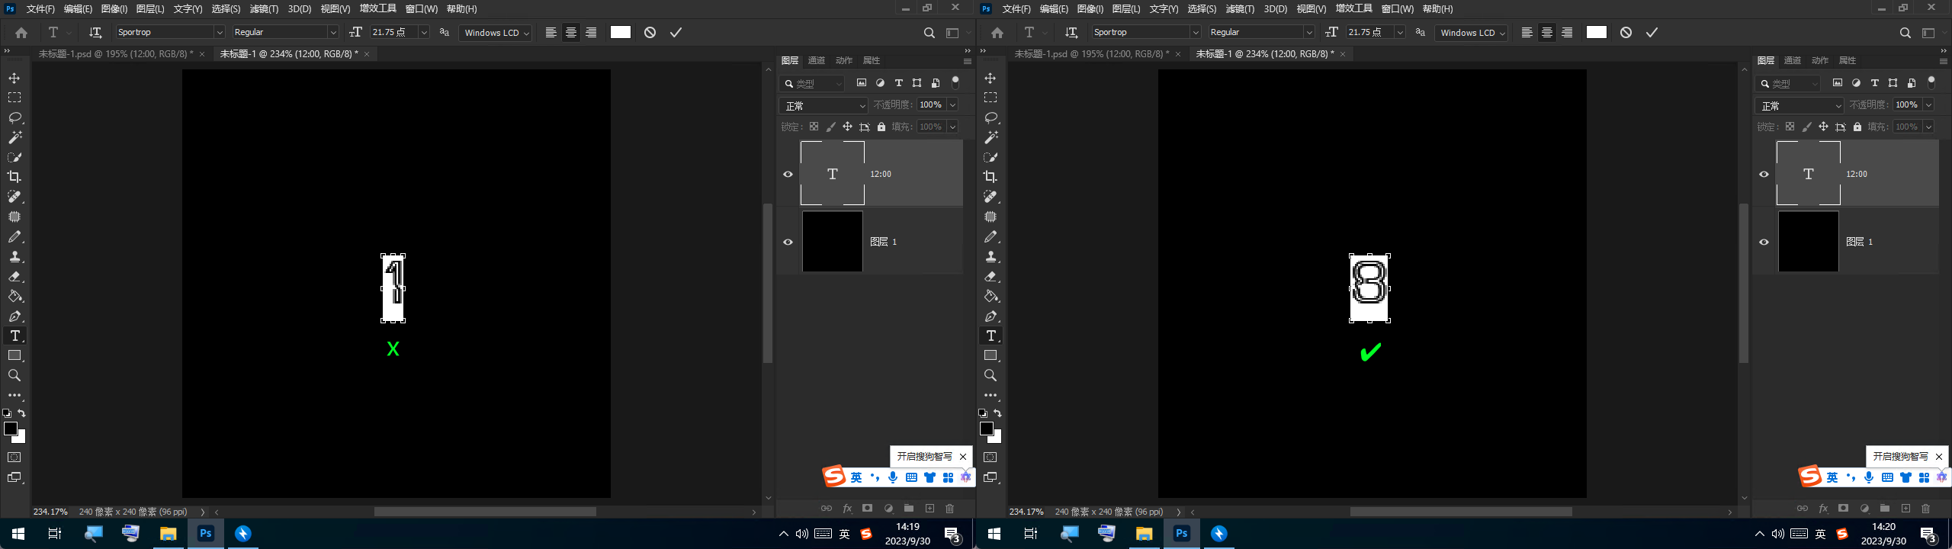Hide the 12:00 text layer in left window
Viewport: 1952px width, 549px height.
(x=788, y=174)
